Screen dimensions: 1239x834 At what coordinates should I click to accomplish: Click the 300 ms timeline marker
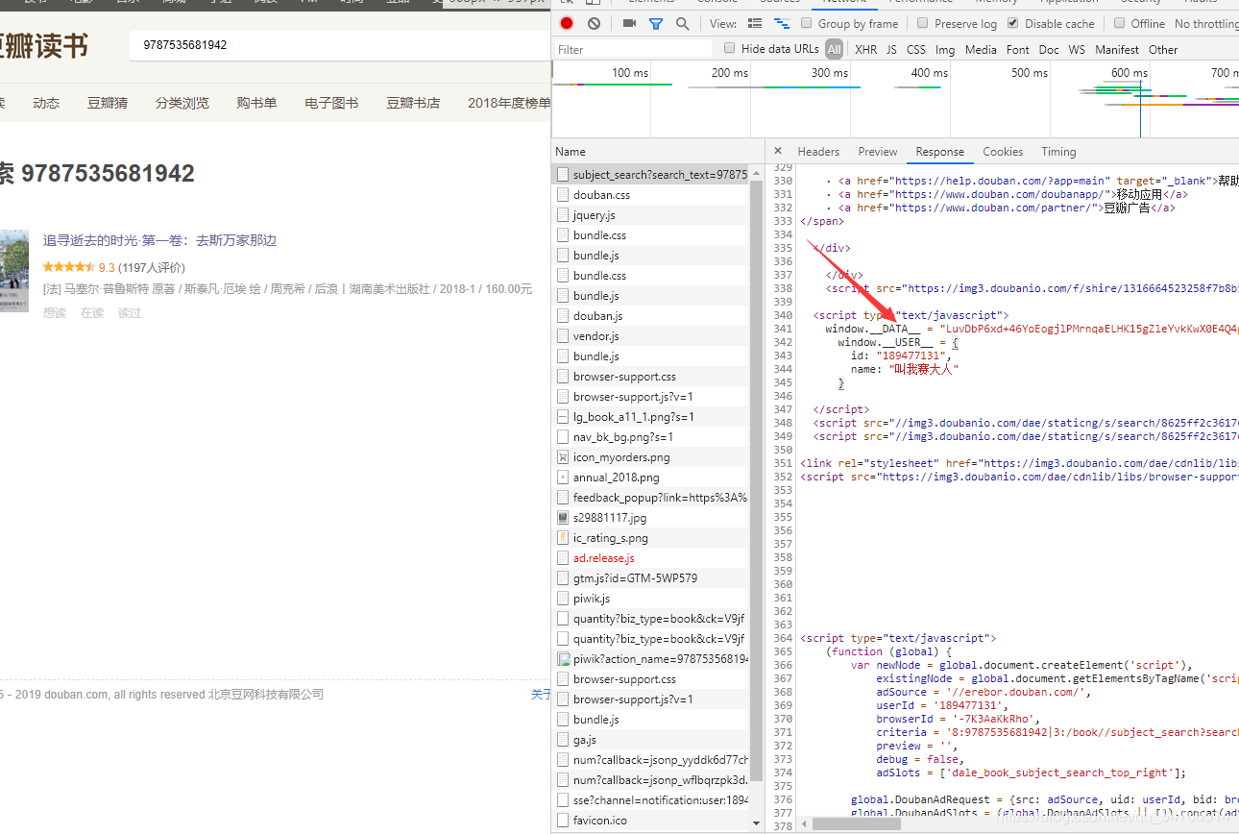click(829, 72)
